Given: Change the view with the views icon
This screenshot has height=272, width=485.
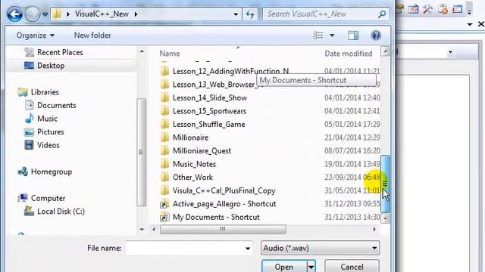Looking at the screenshot, I should click(318, 36).
